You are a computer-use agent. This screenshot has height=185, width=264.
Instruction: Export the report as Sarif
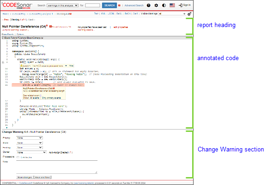coord(135,14)
